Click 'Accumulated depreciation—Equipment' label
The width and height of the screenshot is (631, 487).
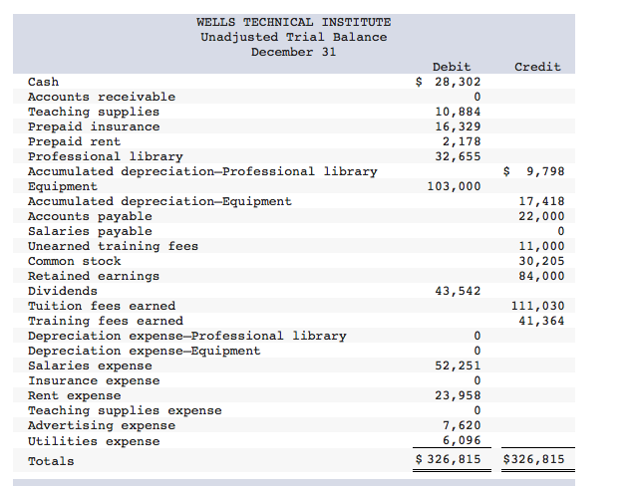159,201
